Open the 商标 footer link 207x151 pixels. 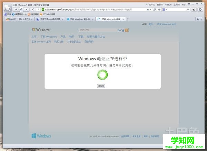[146, 137]
